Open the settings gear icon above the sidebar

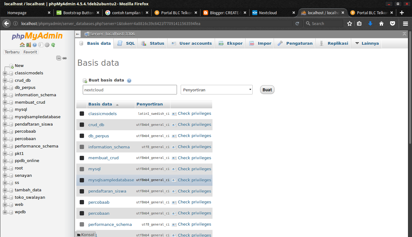click(47, 45)
